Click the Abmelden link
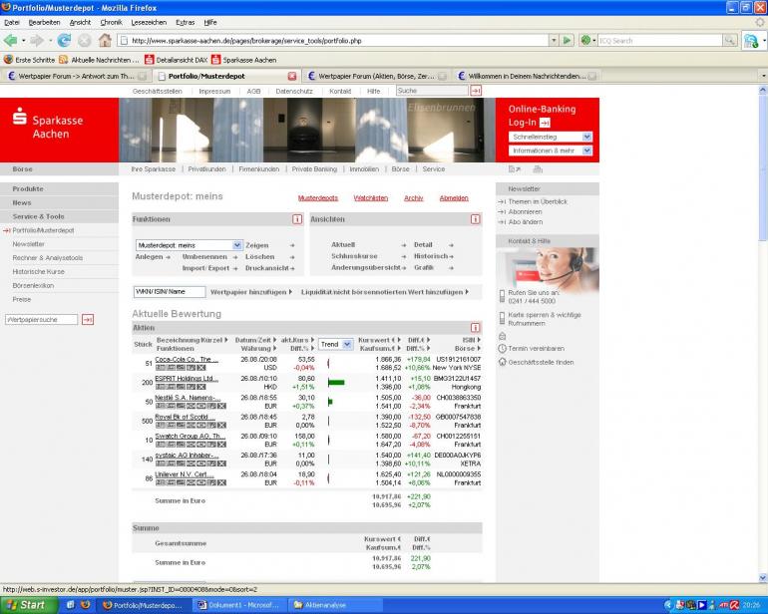Screen dimensions: 768x614 click(x=454, y=197)
